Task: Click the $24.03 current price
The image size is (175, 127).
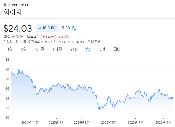Action: tap(18, 29)
